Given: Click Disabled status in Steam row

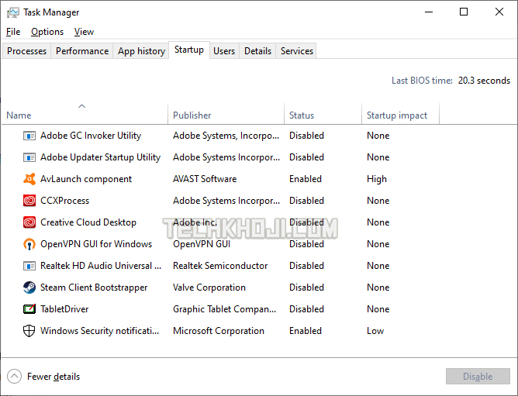Looking at the screenshot, I should [306, 288].
